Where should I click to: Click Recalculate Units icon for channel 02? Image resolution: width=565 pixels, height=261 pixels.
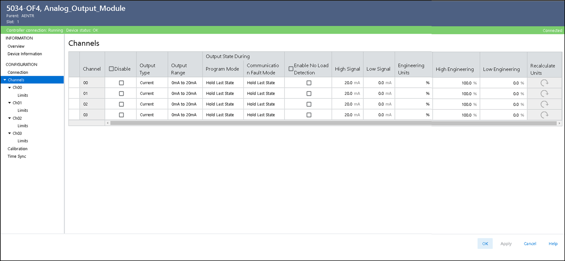544,104
